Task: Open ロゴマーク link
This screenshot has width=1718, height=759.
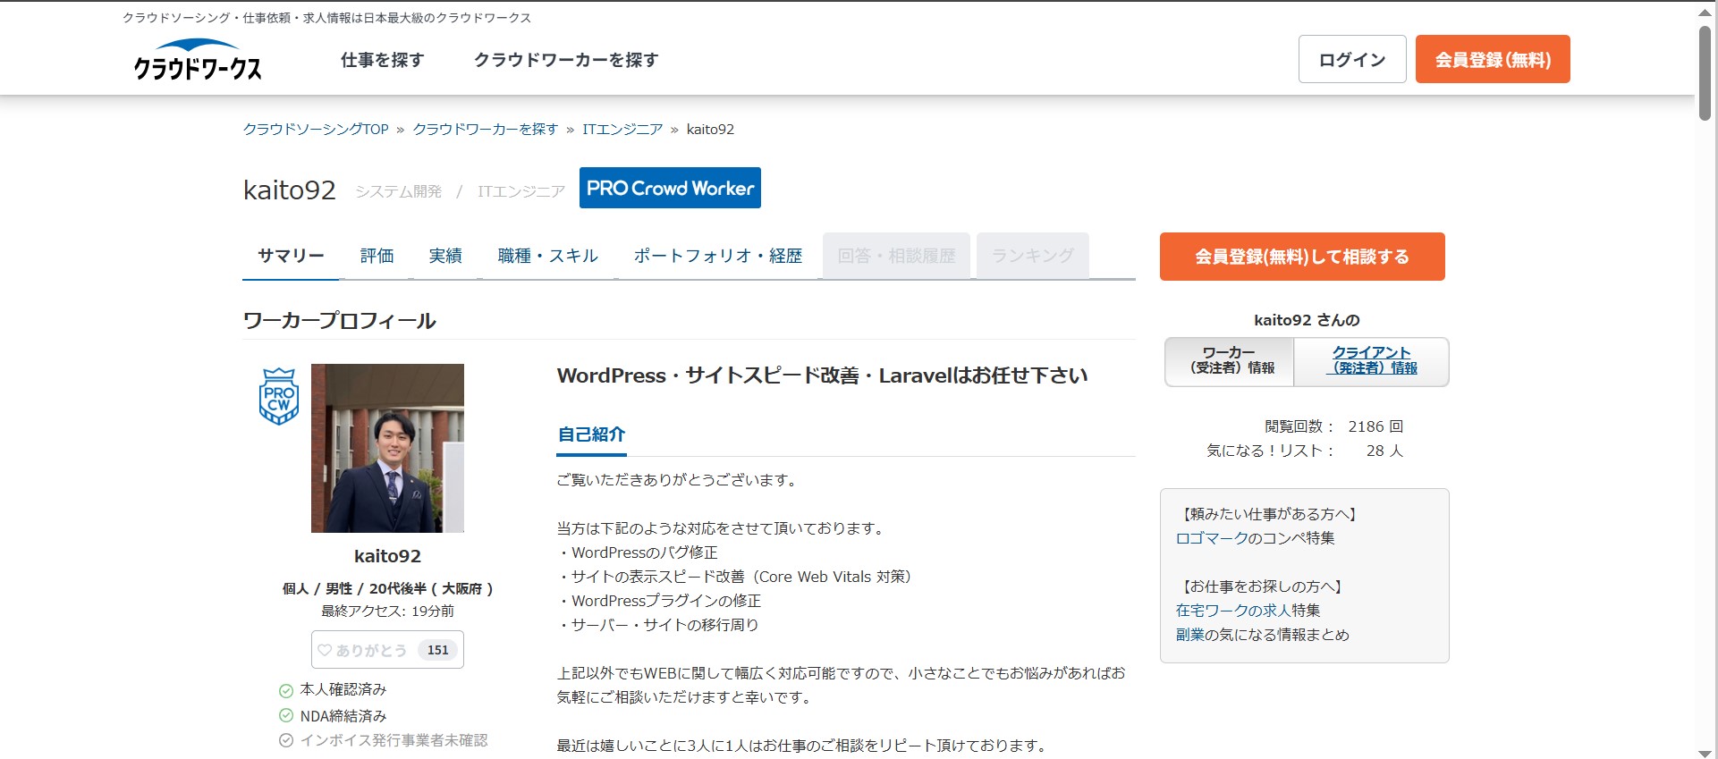Action: click(1211, 538)
